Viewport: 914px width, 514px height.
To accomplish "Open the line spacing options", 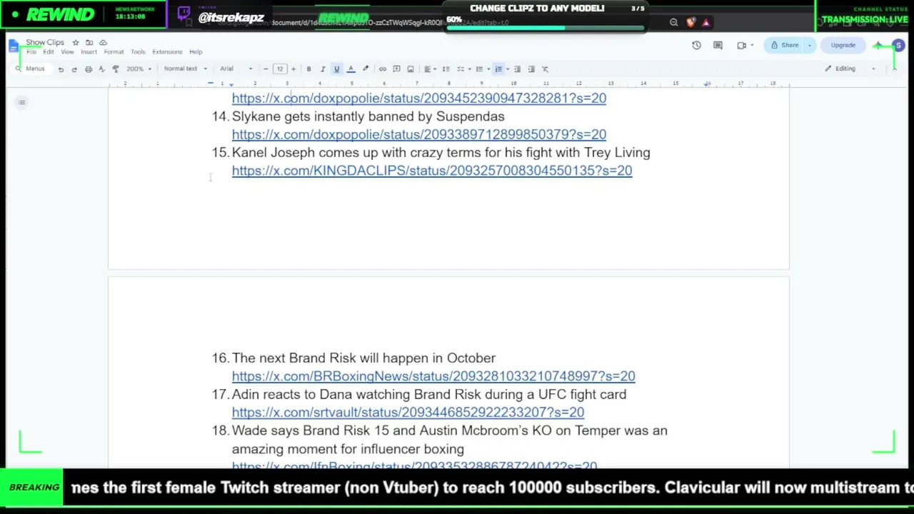I will [x=446, y=69].
